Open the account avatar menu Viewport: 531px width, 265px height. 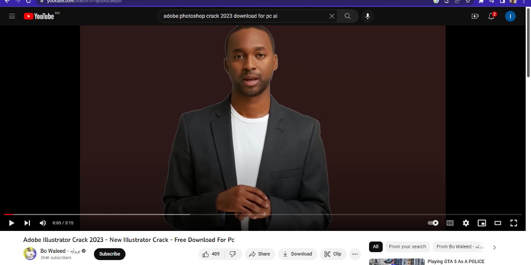coord(510,16)
